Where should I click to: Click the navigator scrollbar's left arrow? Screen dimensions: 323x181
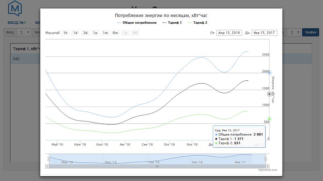[x=47, y=166]
